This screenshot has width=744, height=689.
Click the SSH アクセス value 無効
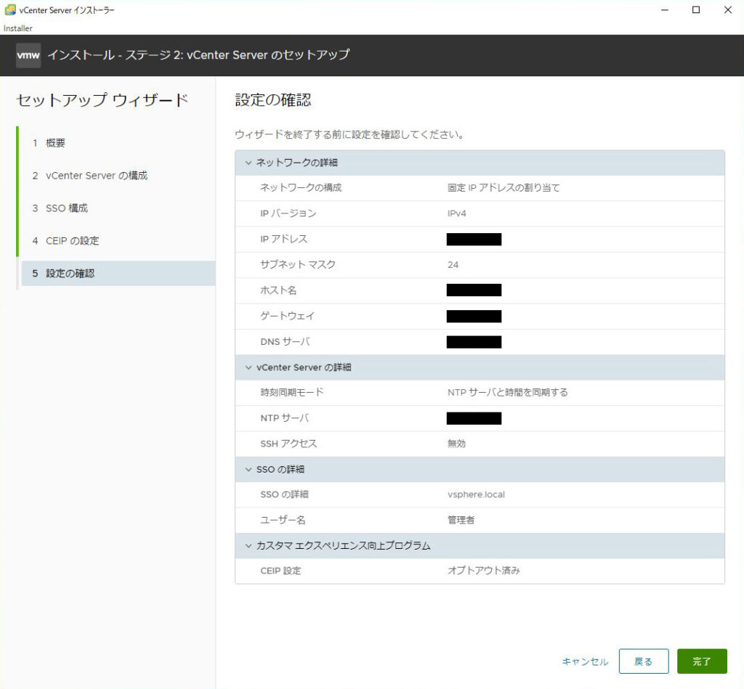[x=456, y=444]
